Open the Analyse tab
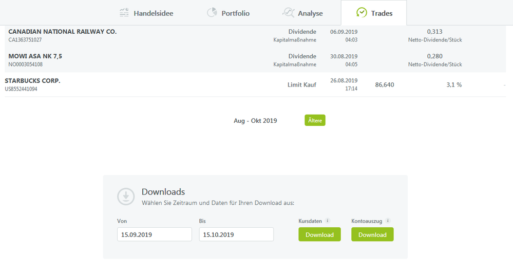The image size is (513, 261). (310, 13)
